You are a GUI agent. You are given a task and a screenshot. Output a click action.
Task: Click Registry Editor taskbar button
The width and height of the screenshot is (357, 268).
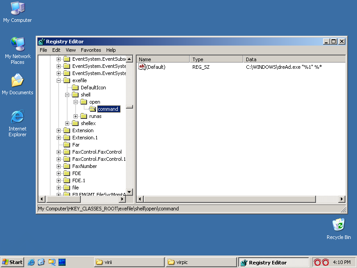[x=274, y=262]
